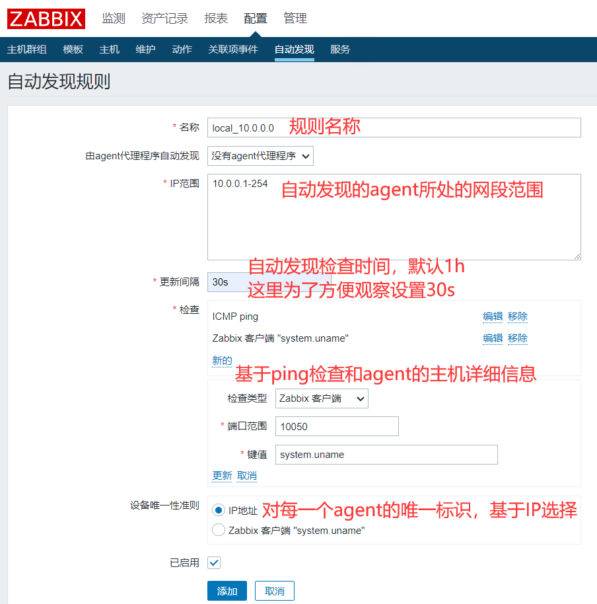Click the 自动发现规则 page heading
This screenshot has height=604, width=597.
pyautogui.click(x=59, y=81)
